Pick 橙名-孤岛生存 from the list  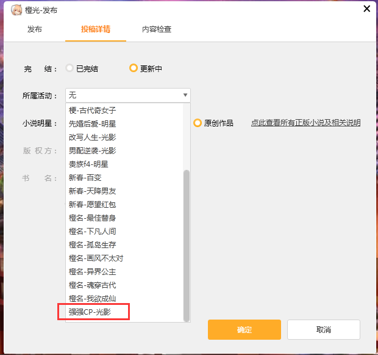tap(92, 245)
